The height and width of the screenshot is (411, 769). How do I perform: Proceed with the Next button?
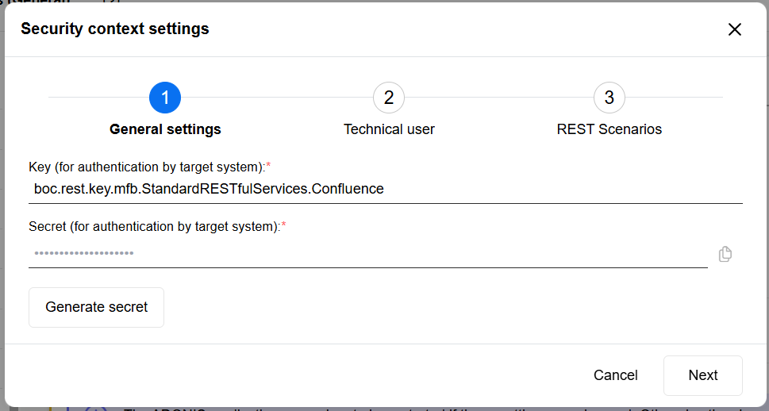(x=703, y=375)
